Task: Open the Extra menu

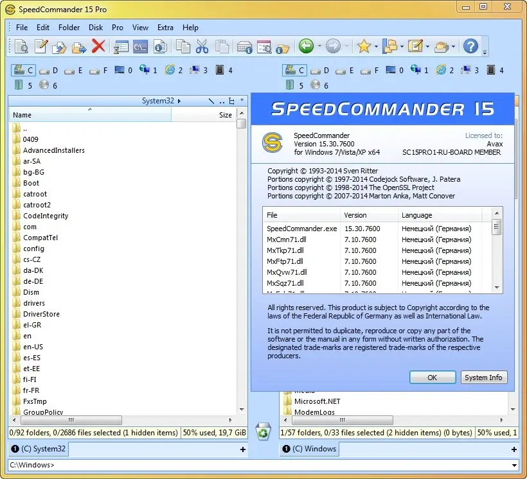Action: pyautogui.click(x=165, y=28)
